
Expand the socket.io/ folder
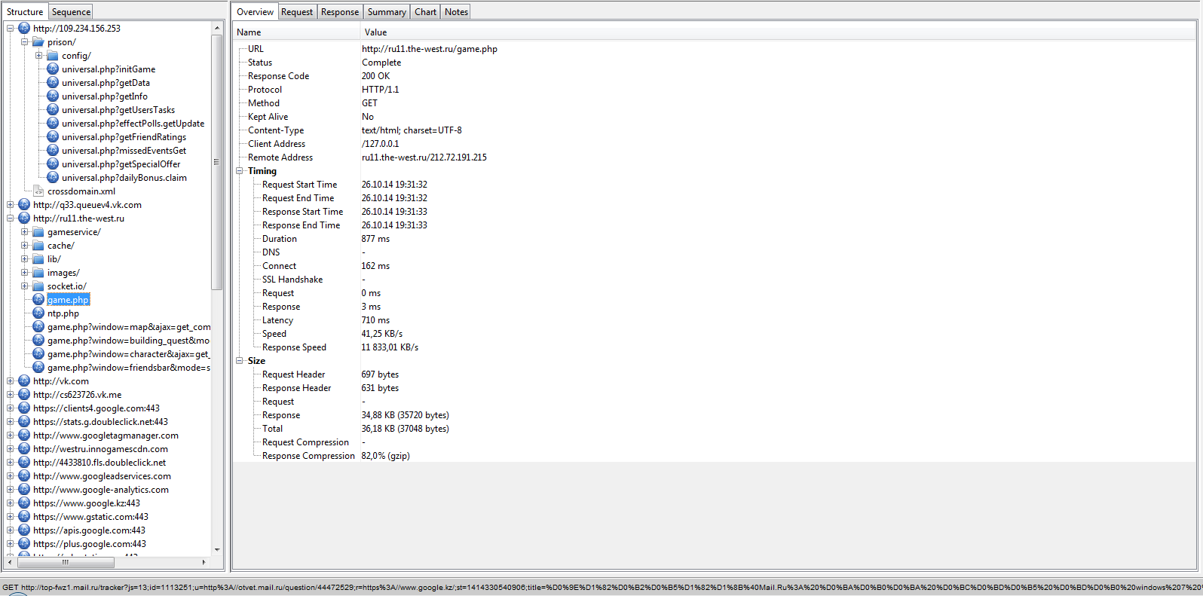(25, 286)
